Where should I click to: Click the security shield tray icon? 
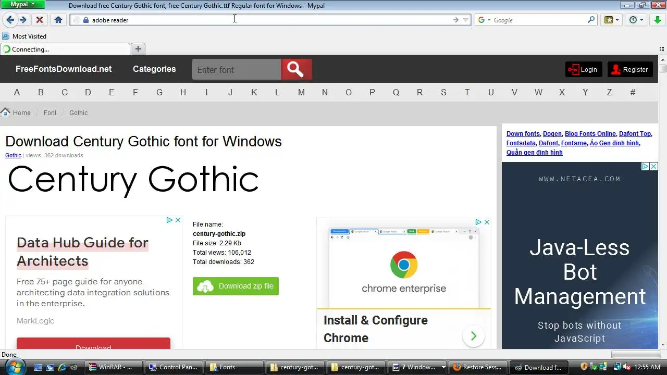[x=584, y=367]
